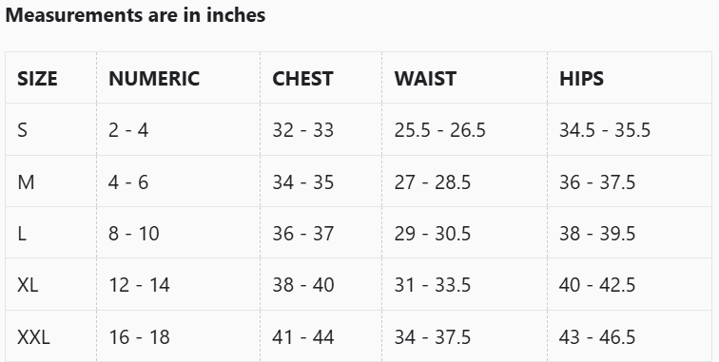Click the numeric value 16 - 18

139,337
